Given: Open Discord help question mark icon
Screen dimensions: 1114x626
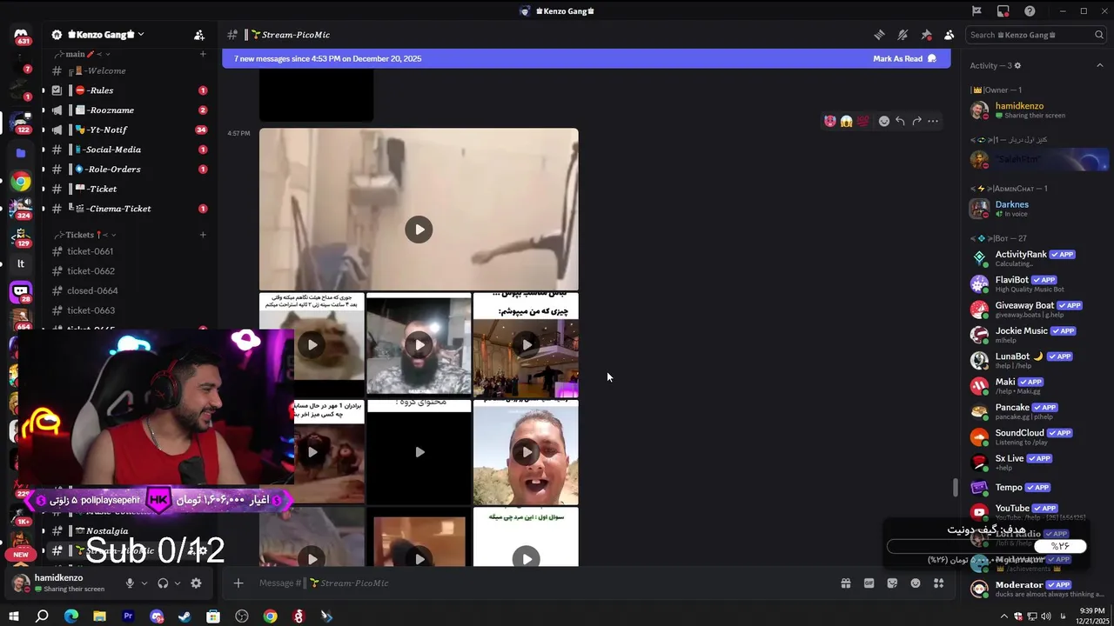Looking at the screenshot, I should point(1030,11).
